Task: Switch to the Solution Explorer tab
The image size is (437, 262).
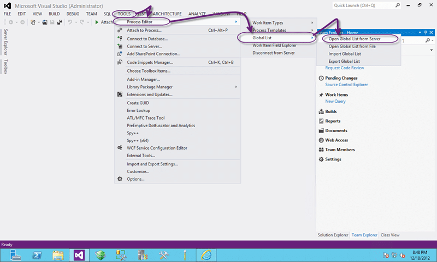Action: click(x=333, y=235)
